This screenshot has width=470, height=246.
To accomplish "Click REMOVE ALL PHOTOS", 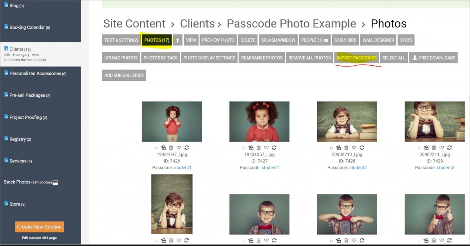I will (310, 57).
